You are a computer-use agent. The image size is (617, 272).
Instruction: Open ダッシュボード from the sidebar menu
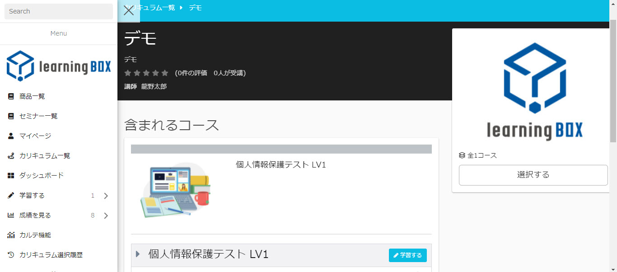[42, 176]
